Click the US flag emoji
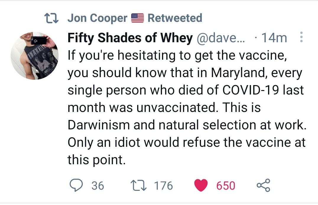Screen dimensions: 318x205 pyautogui.click(x=137, y=18)
